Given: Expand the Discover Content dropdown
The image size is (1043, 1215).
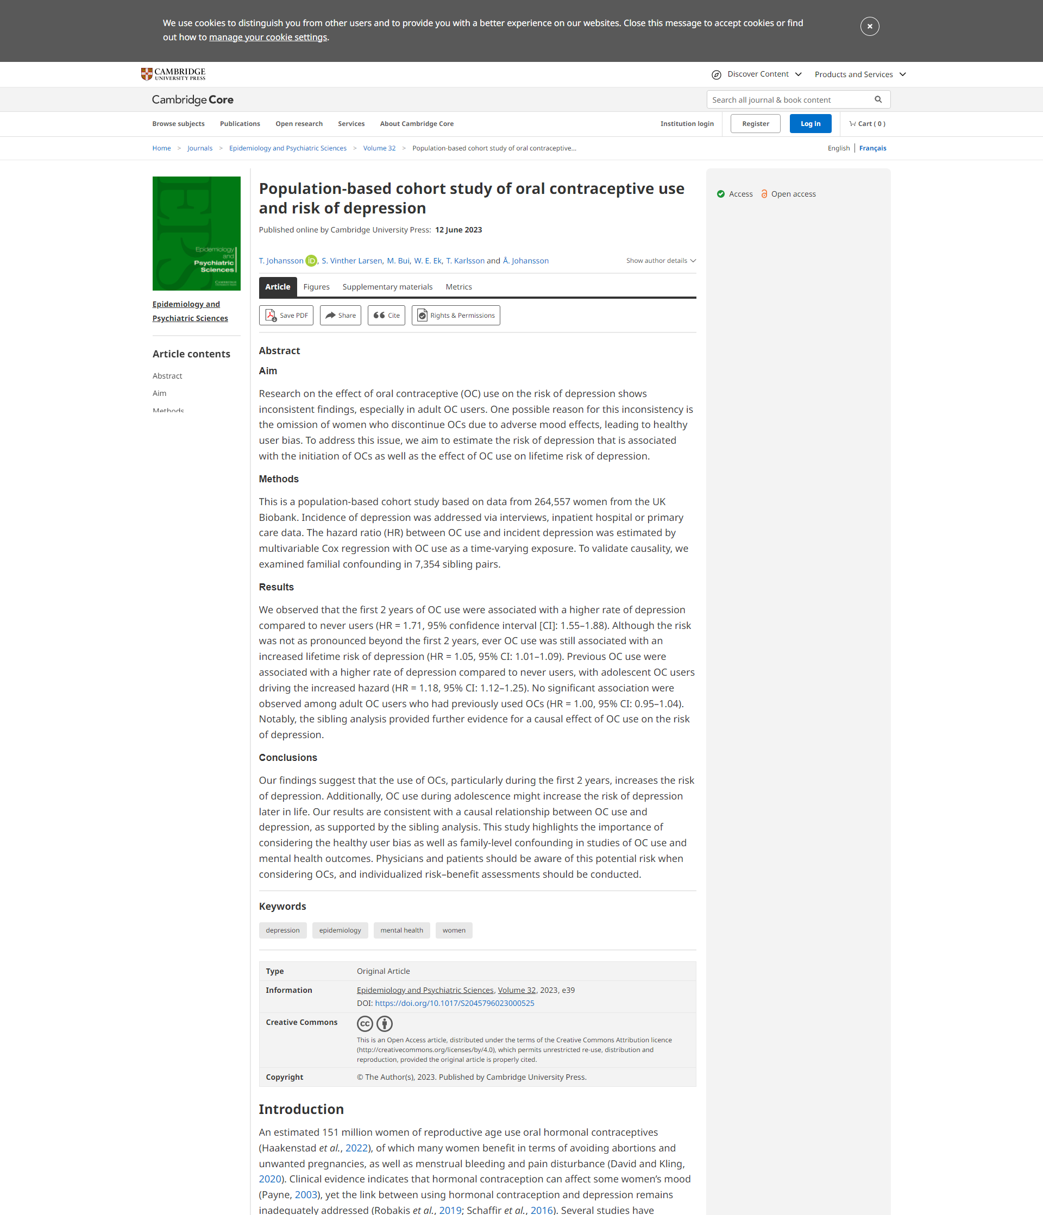Looking at the screenshot, I should point(764,74).
